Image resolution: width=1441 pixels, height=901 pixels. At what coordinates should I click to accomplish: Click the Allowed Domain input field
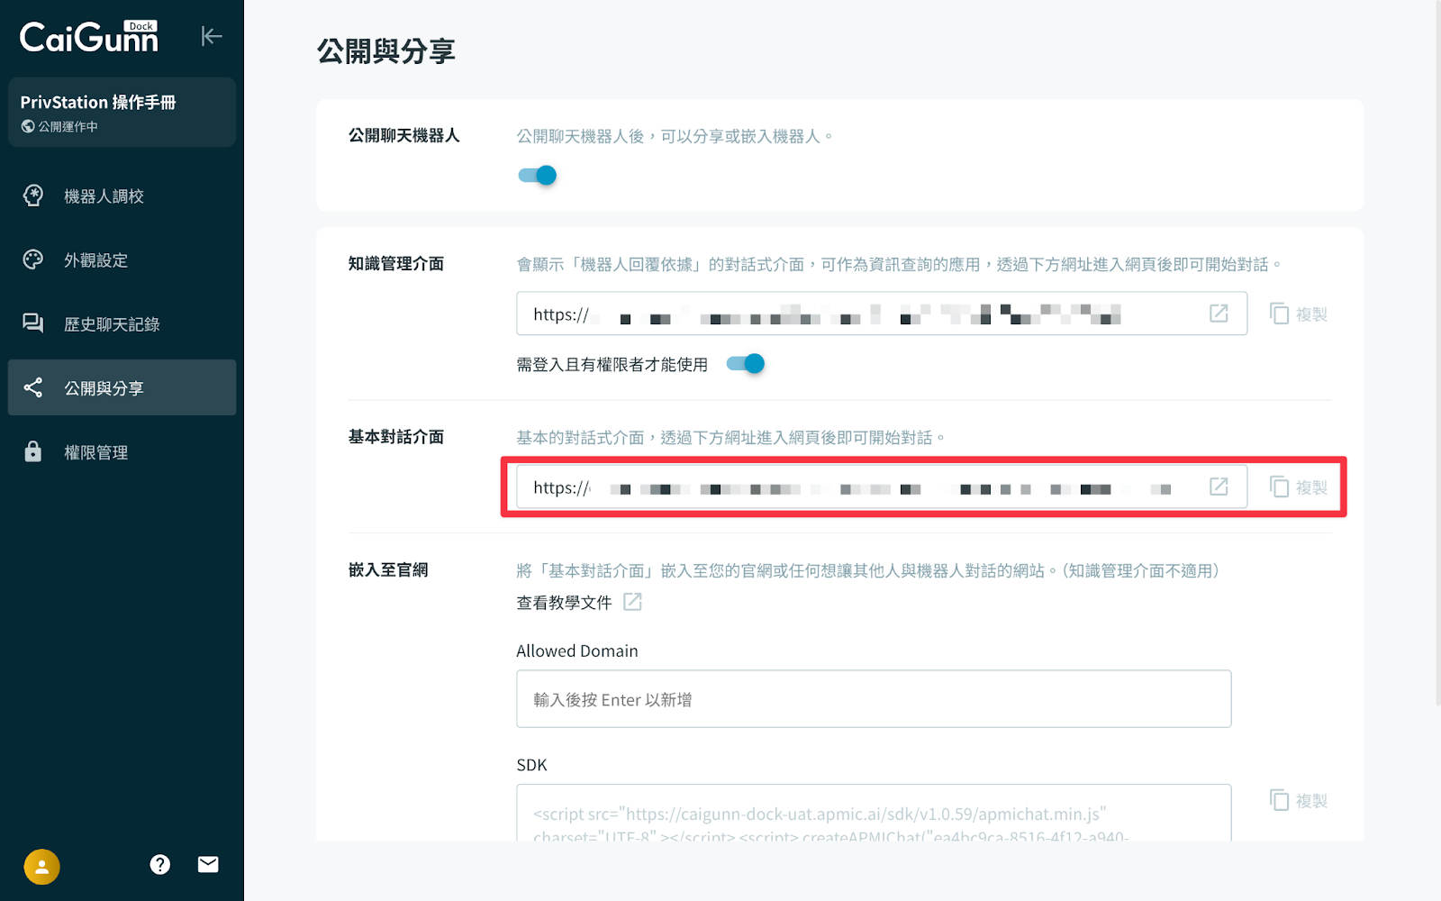click(x=873, y=699)
